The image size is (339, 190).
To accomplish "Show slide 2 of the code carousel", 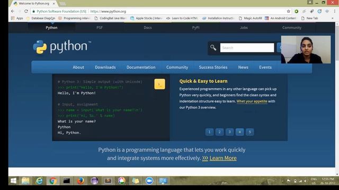I will tap(219, 132).
